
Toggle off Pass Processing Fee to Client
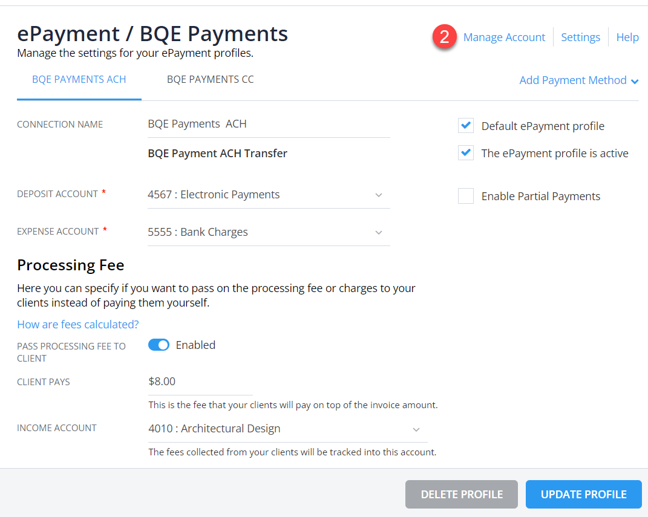tap(159, 345)
